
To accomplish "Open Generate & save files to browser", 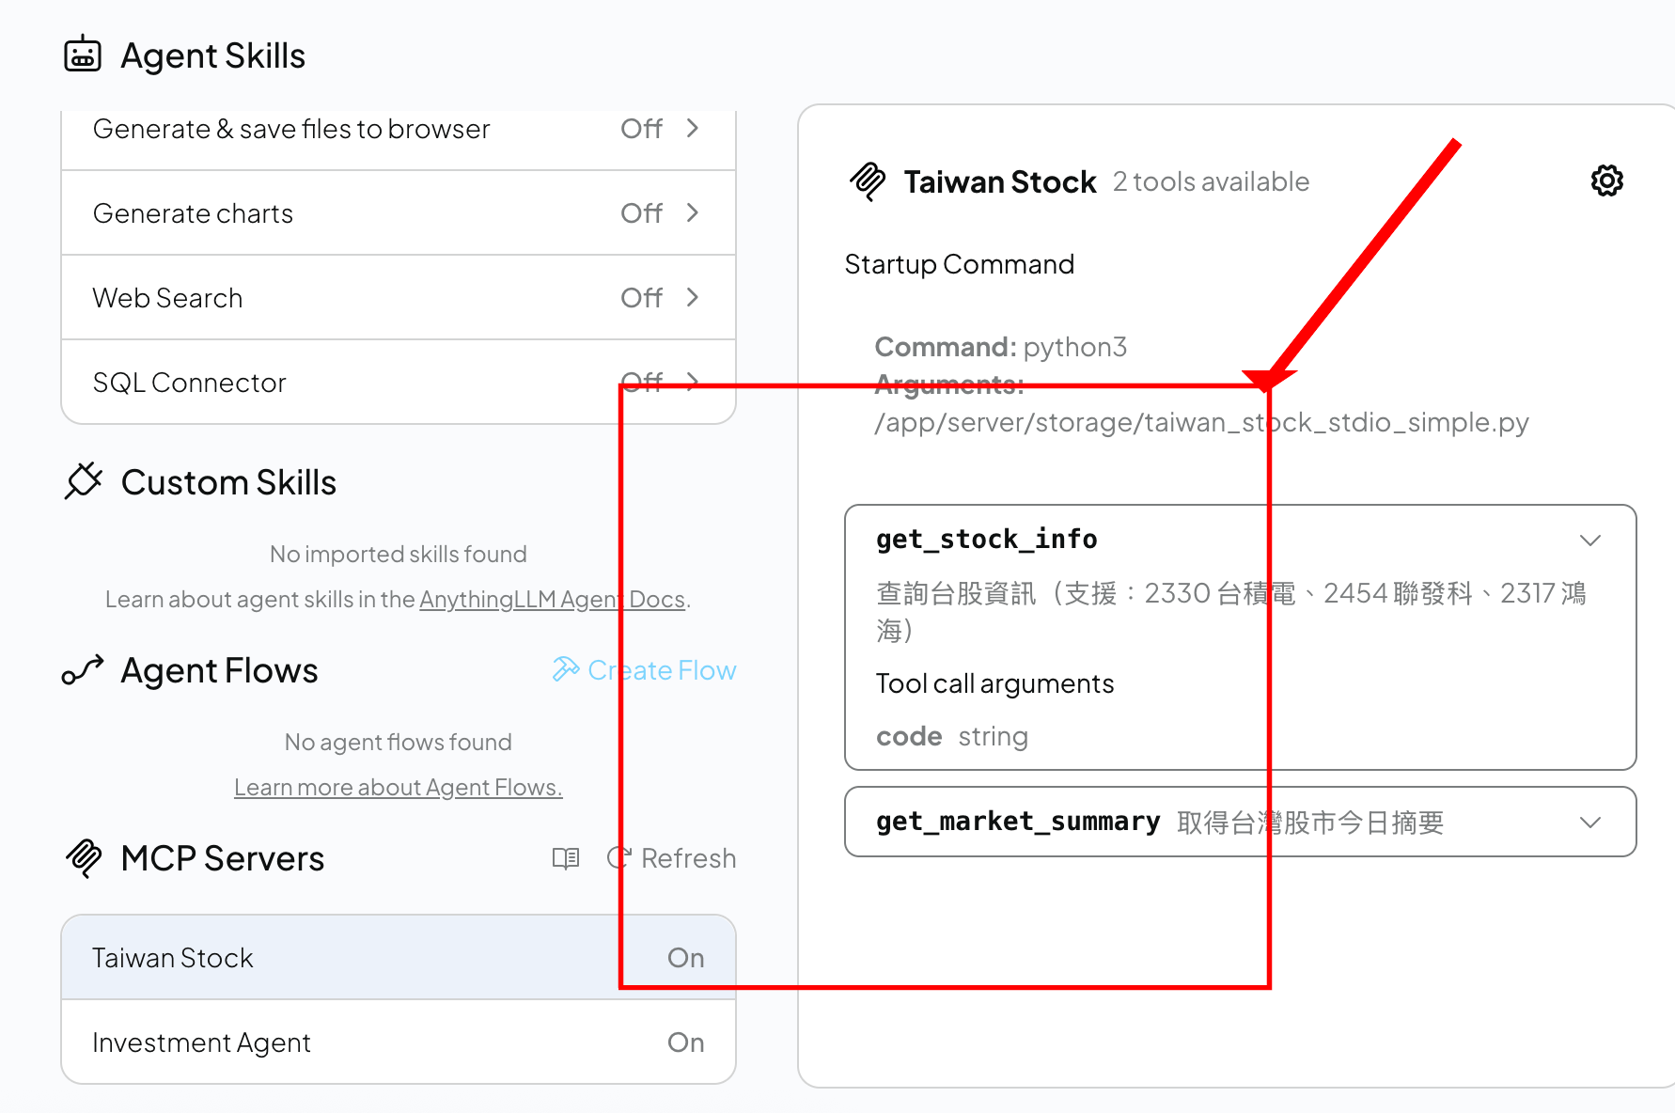I will (x=291, y=129).
